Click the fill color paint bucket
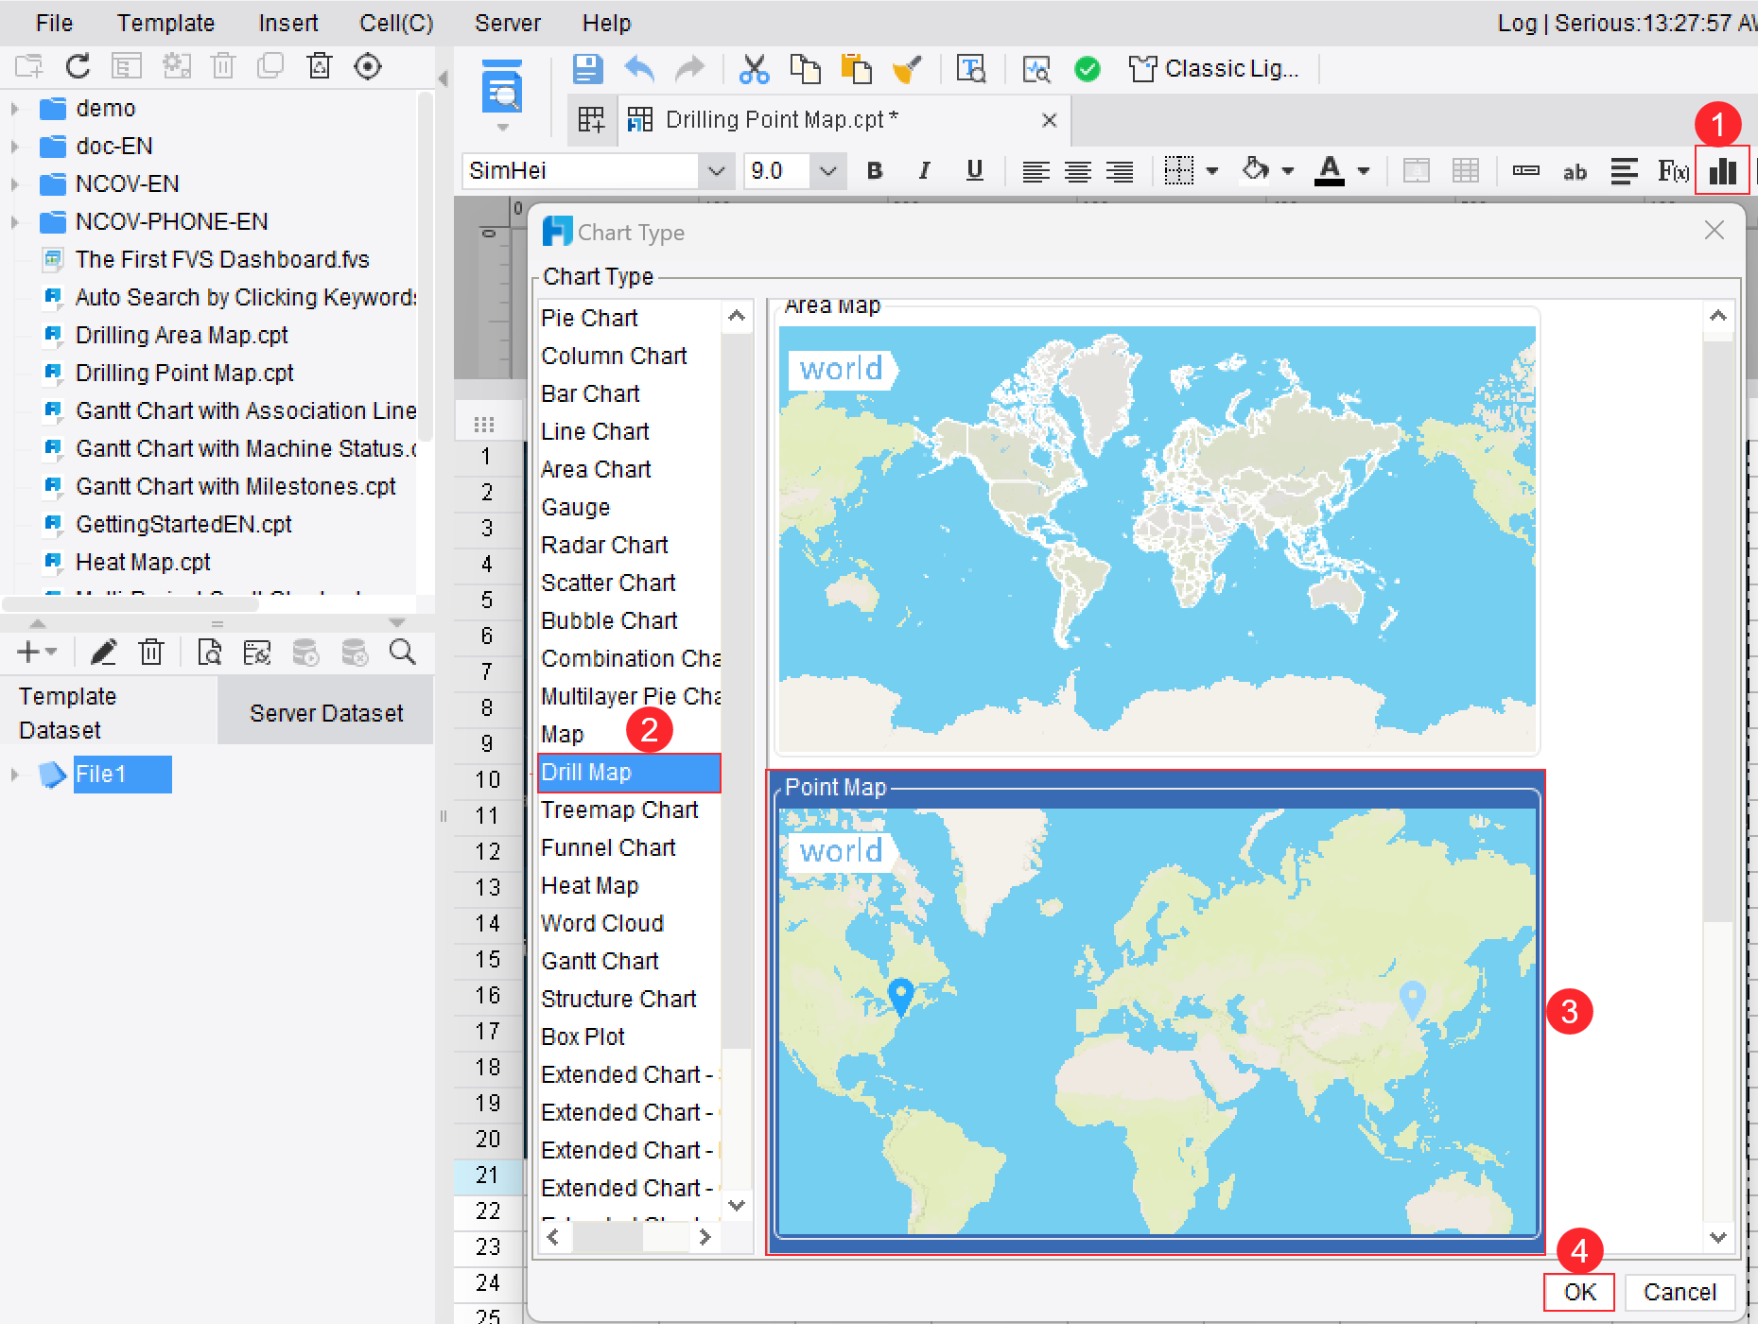The height and width of the screenshot is (1324, 1758). 1255,170
